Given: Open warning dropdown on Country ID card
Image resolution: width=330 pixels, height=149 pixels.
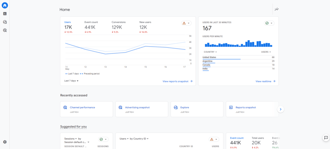Looking at the screenshot, I should pos(214,139).
